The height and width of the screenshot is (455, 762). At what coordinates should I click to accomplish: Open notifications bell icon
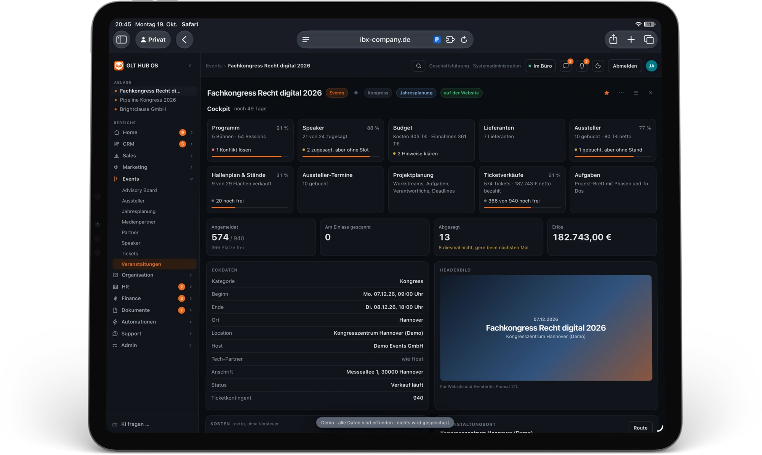tap(582, 66)
